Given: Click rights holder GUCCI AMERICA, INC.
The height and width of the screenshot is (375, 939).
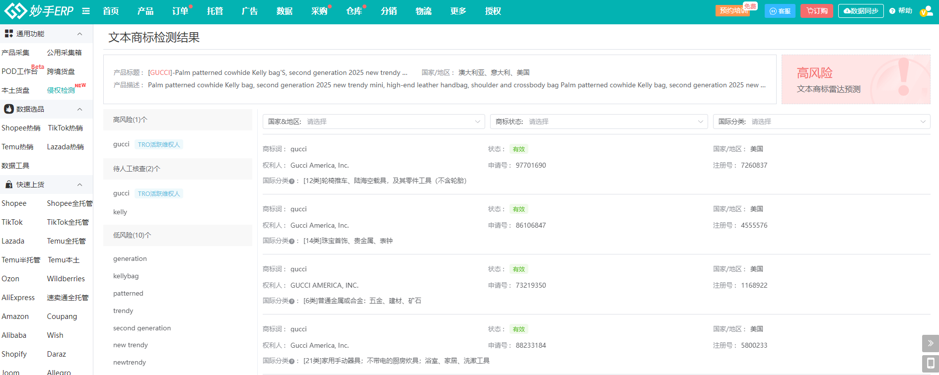Looking at the screenshot, I should tap(324, 286).
